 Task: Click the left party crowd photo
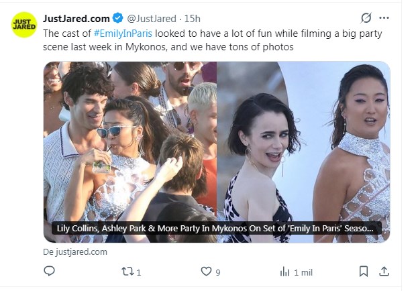click(130, 152)
